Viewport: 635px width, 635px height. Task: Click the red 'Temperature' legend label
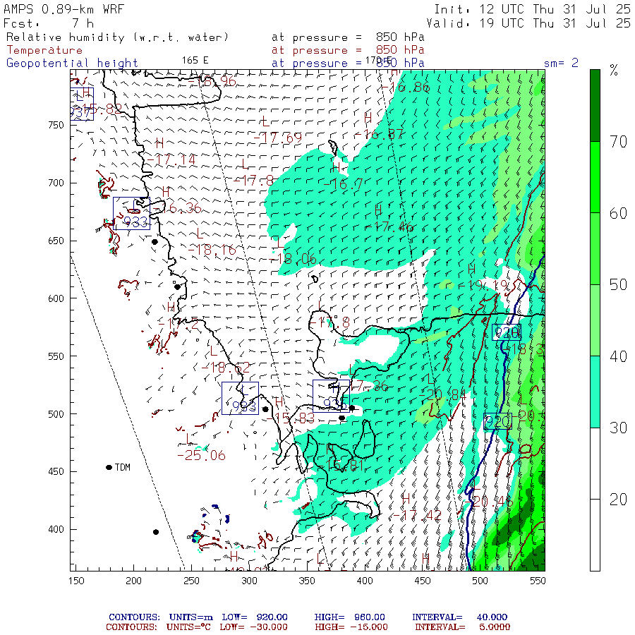coord(44,50)
